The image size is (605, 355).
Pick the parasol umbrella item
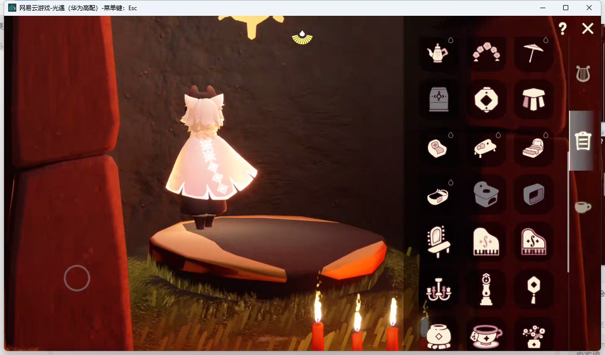click(x=534, y=53)
